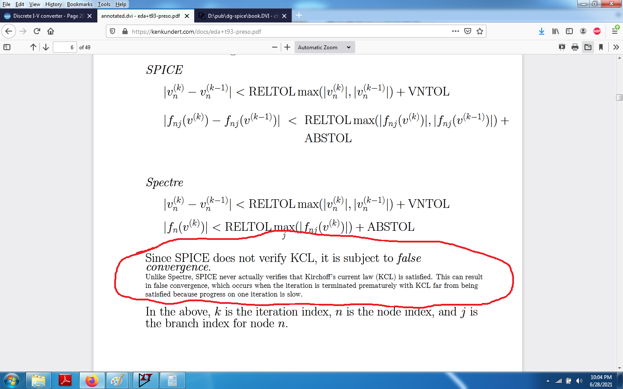
Task: Open the Tools menu
Action: 104,4
